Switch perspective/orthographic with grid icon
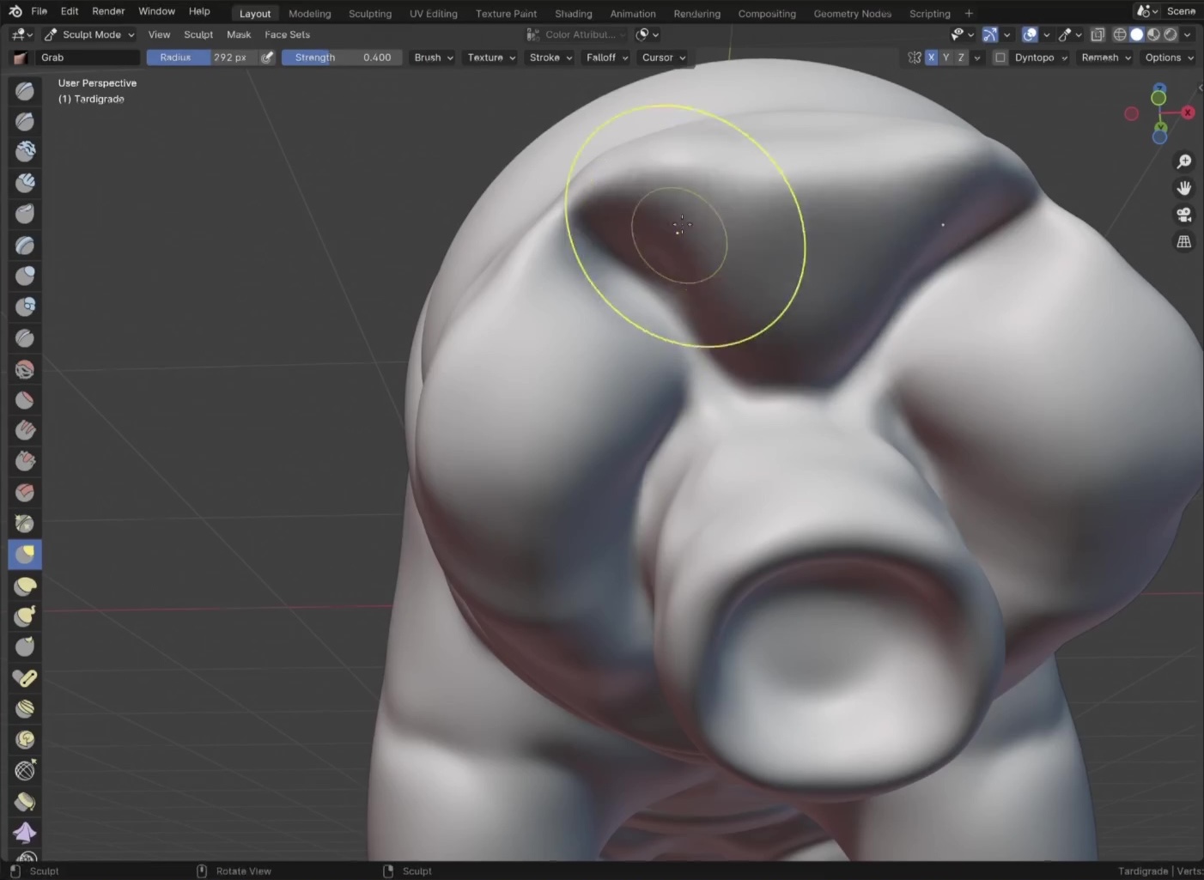Screen dimensions: 1204x880 tap(1184, 242)
